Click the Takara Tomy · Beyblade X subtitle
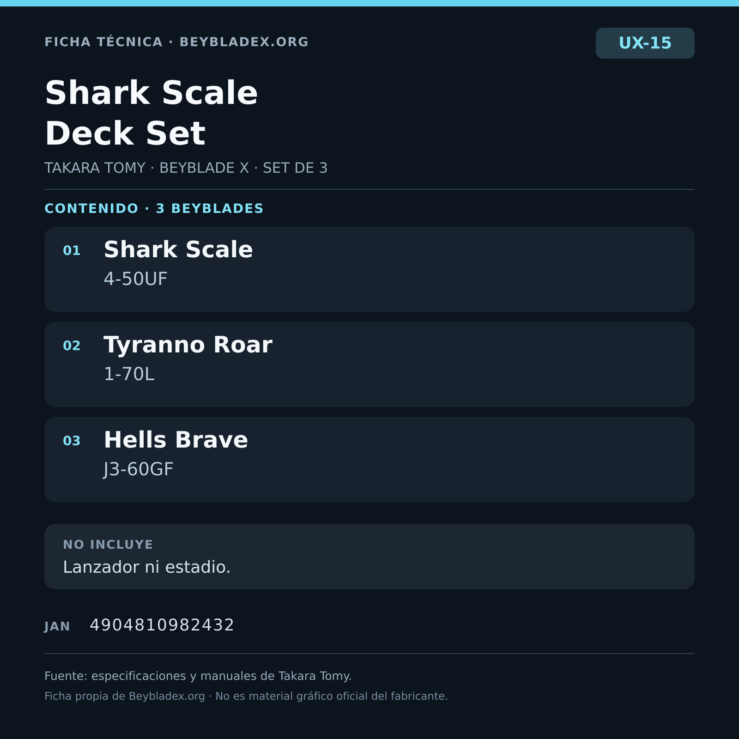The width and height of the screenshot is (739, 739). point(186,168)
